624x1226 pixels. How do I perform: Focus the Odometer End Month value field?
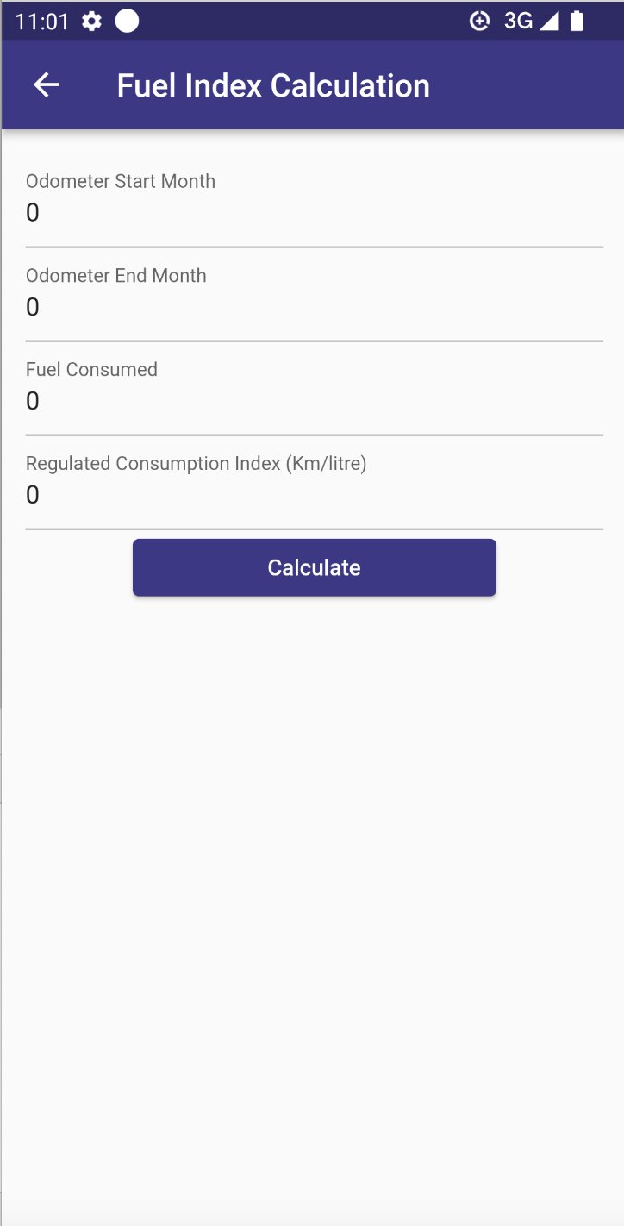pyautogui.click(x=314, y=307)
